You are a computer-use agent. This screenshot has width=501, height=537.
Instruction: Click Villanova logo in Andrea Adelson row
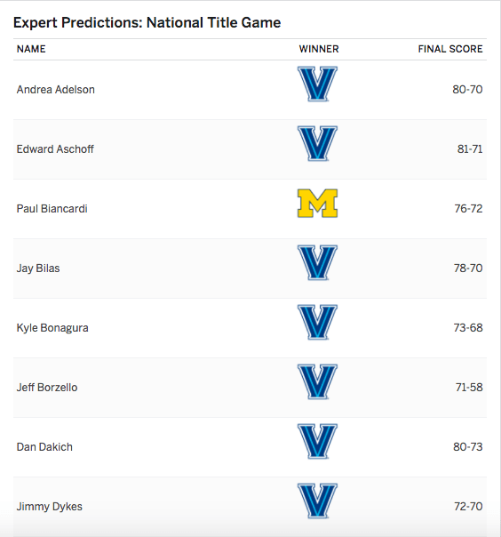click(318, 84)
